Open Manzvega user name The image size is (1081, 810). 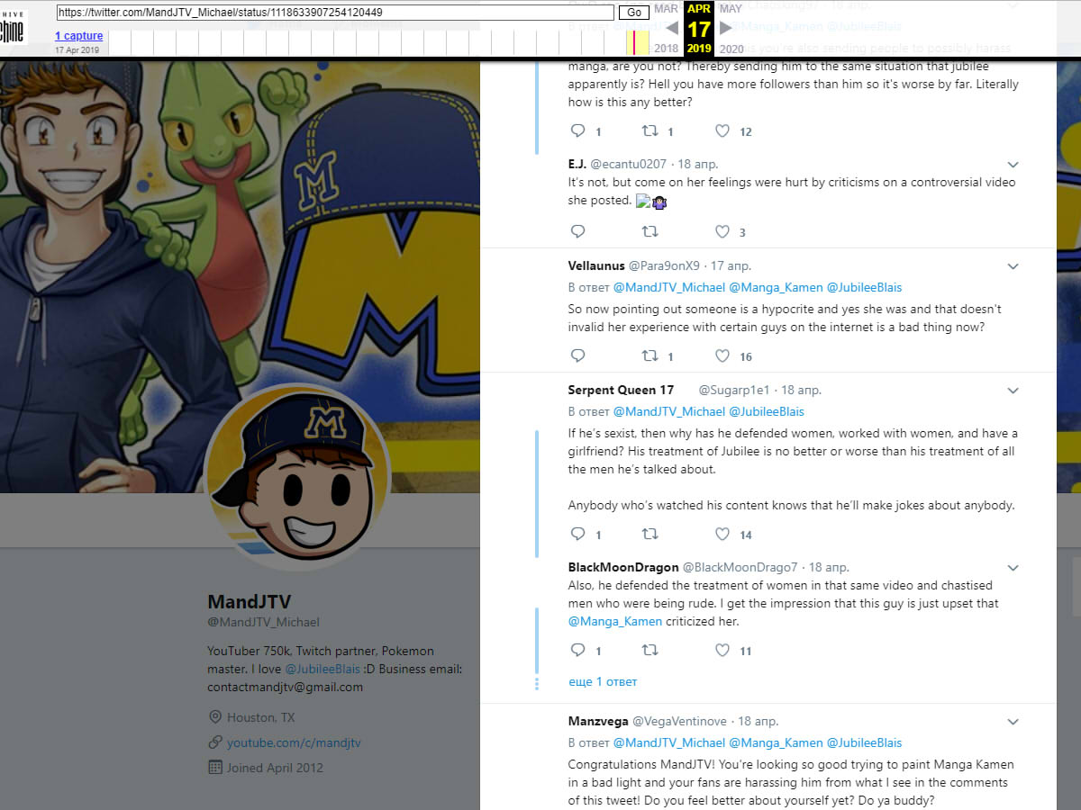pyautogui.click(x=598, y=721)
